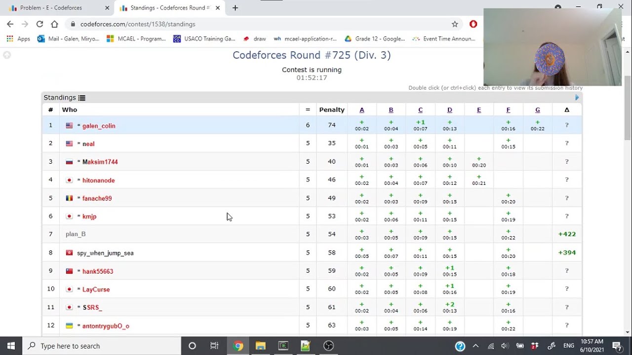Click the taskbar search box

point(102,346)
